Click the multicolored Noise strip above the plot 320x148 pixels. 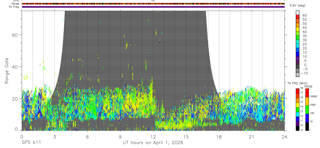pos(153,4)
